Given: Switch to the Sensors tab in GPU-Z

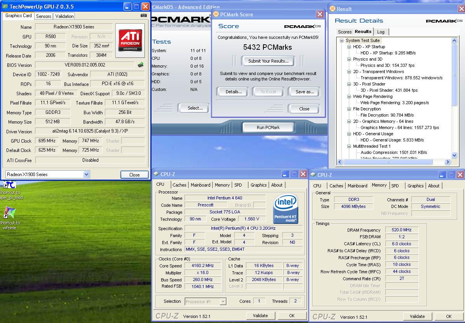Looking at the screenshot, I should click(44, 16).
